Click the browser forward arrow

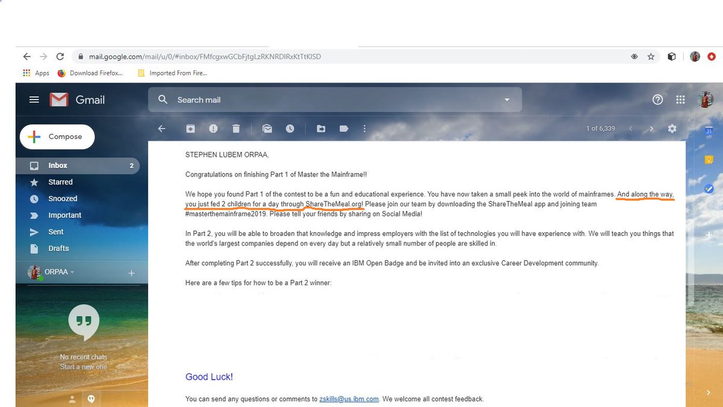point(43,57)
